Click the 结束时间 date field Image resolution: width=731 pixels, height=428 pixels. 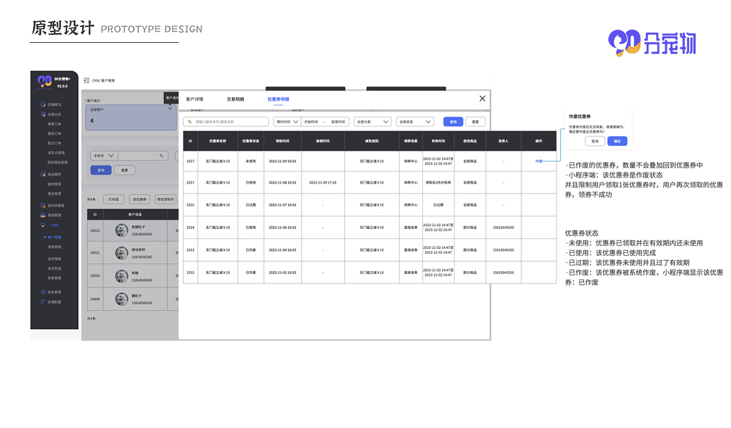[x=338, y=122]
